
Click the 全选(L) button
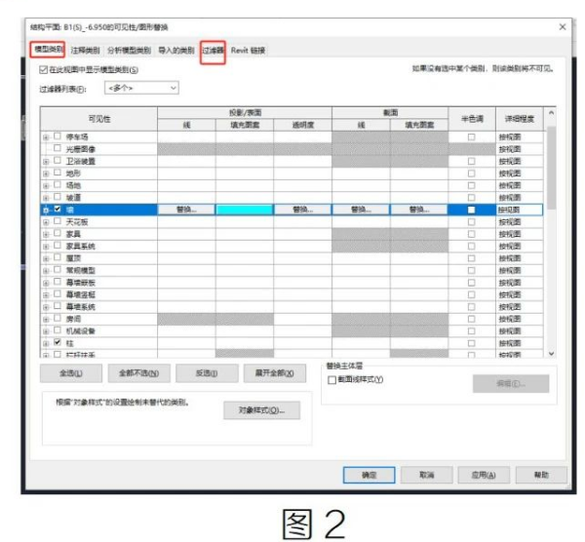tap(71, 373)
